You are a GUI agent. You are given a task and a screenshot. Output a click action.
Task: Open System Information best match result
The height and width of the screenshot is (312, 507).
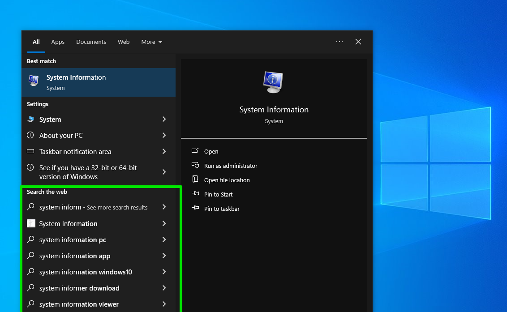(x=99, y=82)
